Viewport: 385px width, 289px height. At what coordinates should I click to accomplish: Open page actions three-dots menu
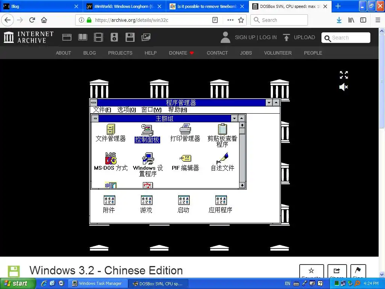230,20
